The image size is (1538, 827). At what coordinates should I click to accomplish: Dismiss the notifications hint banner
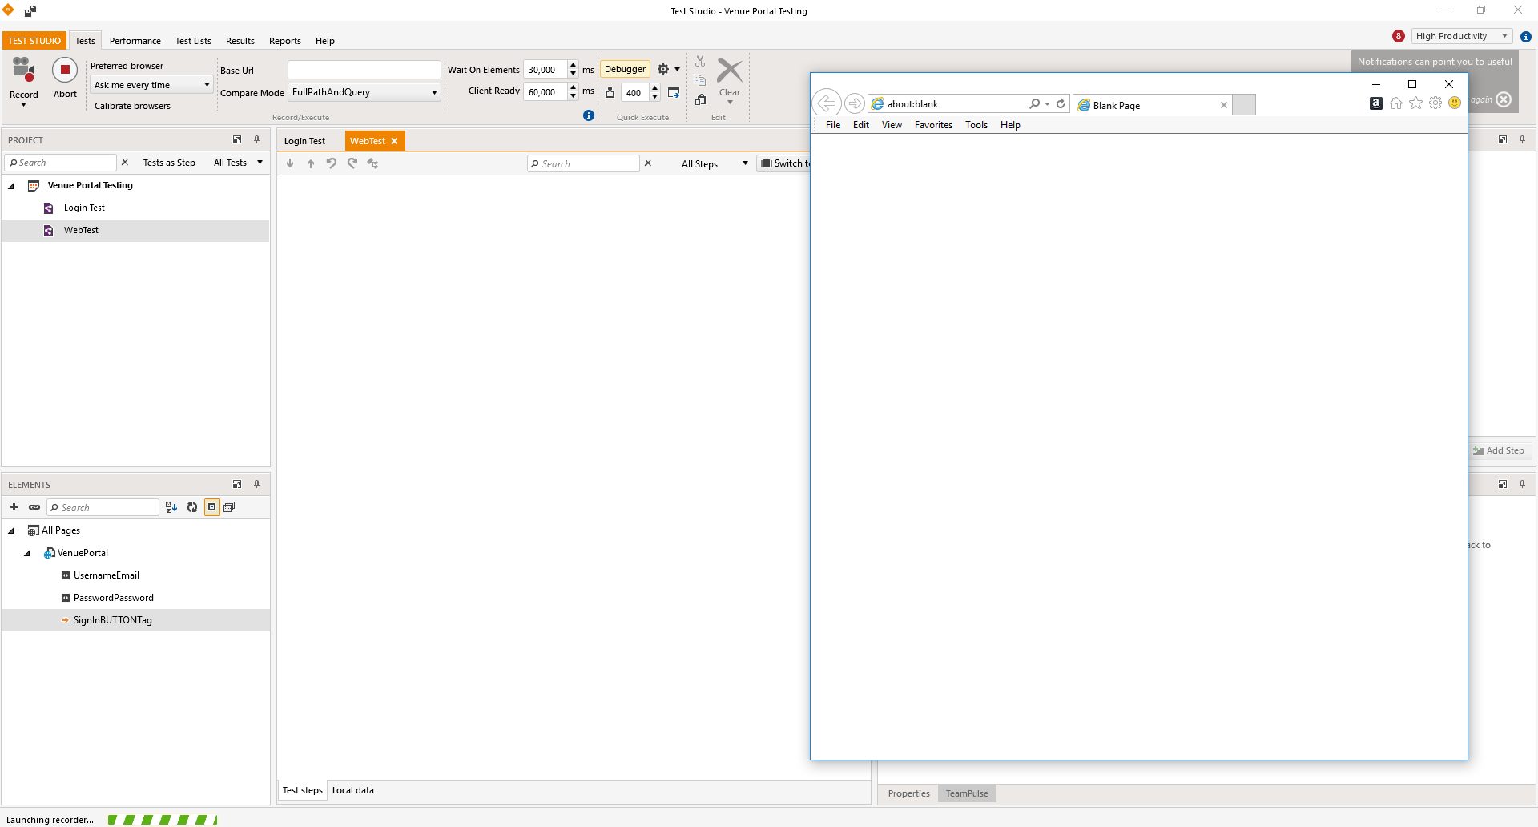click(x=1504, y=99)
